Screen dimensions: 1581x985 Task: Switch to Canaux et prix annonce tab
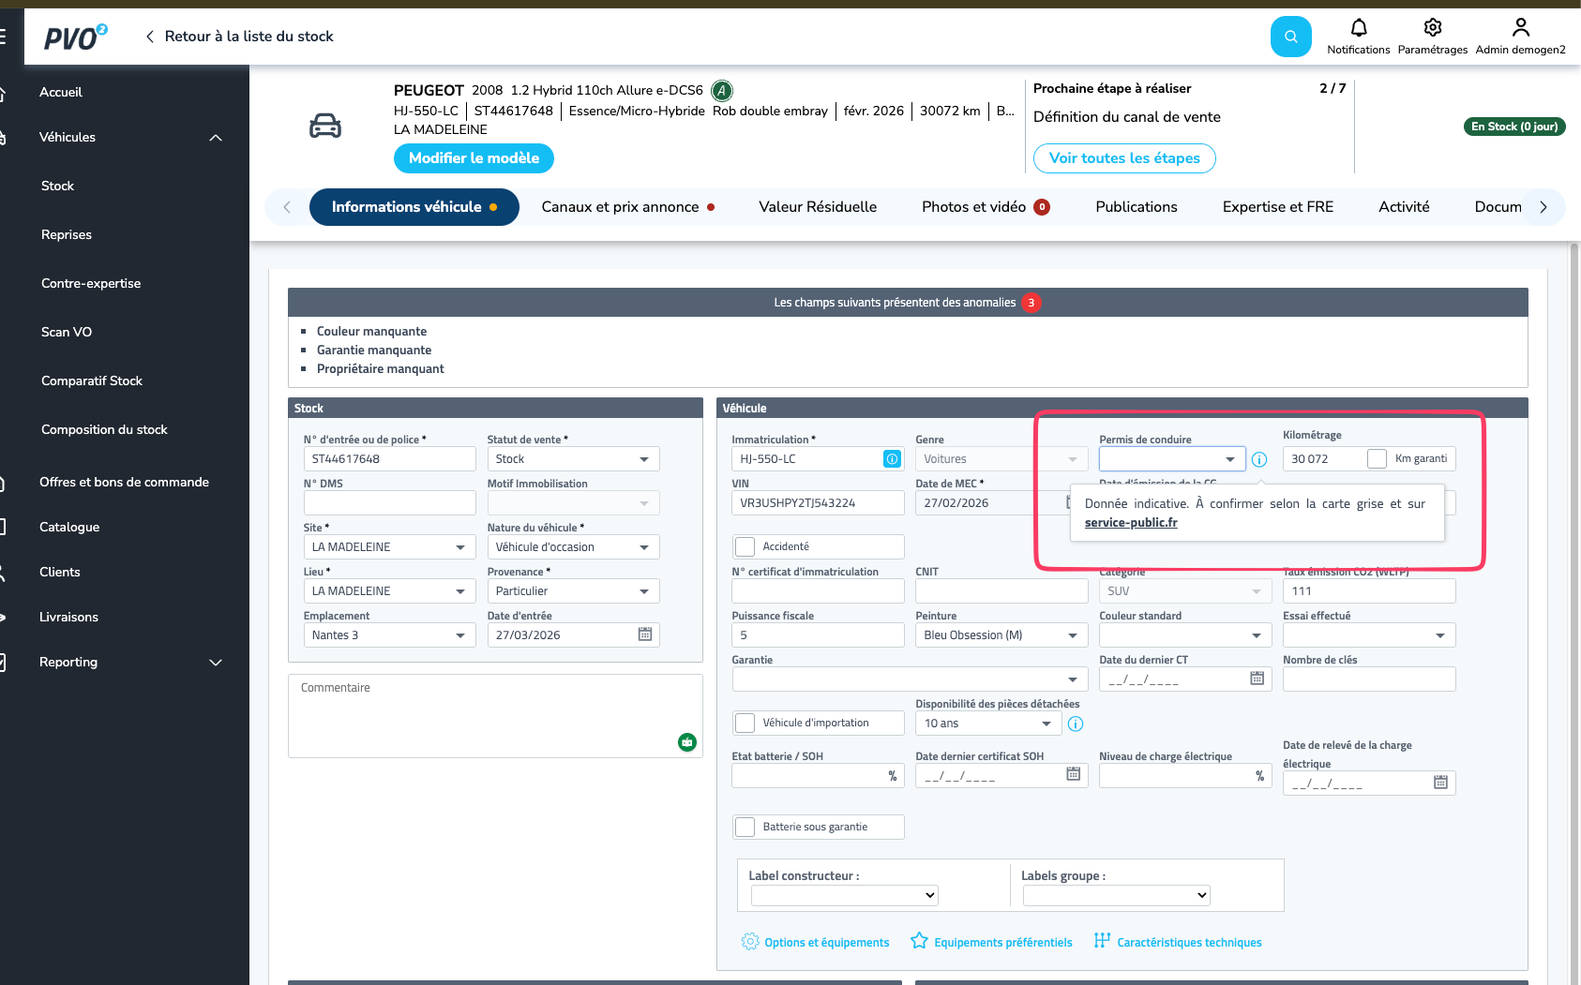(628, 207)
